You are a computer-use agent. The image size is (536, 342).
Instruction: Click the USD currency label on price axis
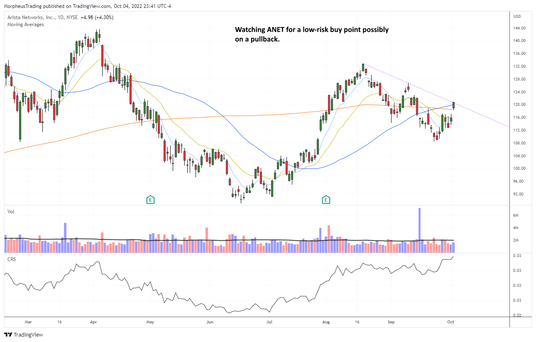517,17
